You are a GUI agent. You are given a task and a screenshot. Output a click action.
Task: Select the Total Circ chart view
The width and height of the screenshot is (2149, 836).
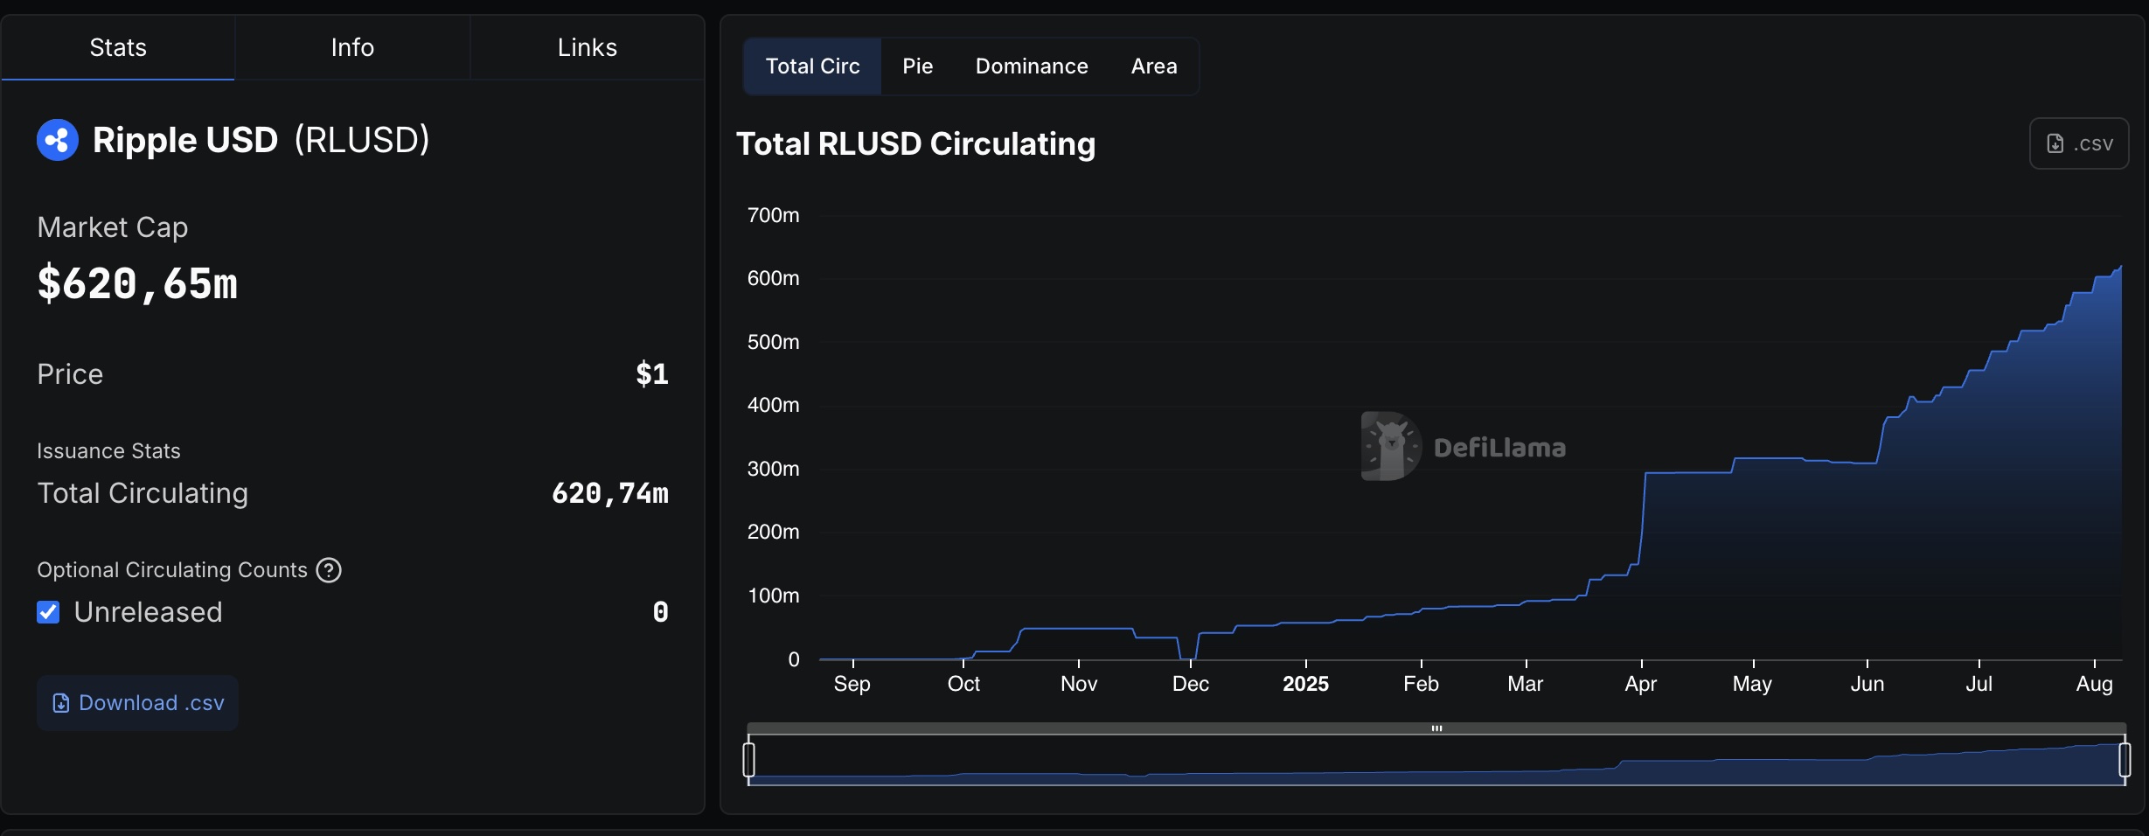[x=812, y=66]
